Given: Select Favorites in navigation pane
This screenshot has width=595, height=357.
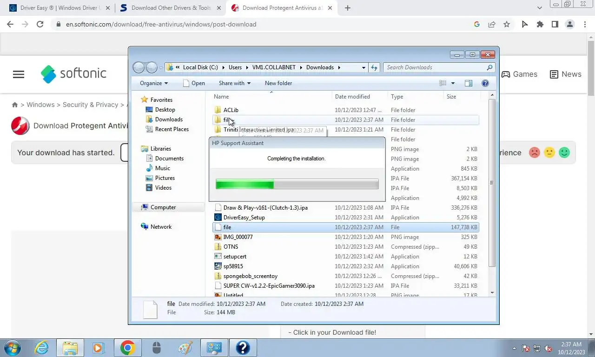Looking at the screenshot, I should click(x=161, y=100).
